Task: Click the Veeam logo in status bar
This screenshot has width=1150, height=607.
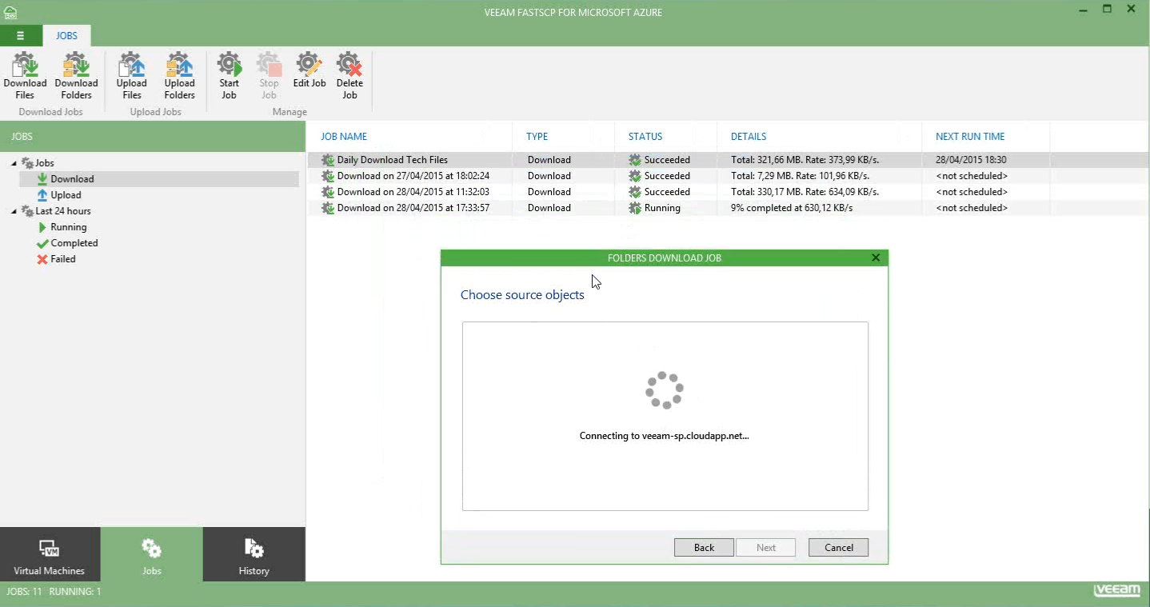Action: click(x=1117, y=591)
